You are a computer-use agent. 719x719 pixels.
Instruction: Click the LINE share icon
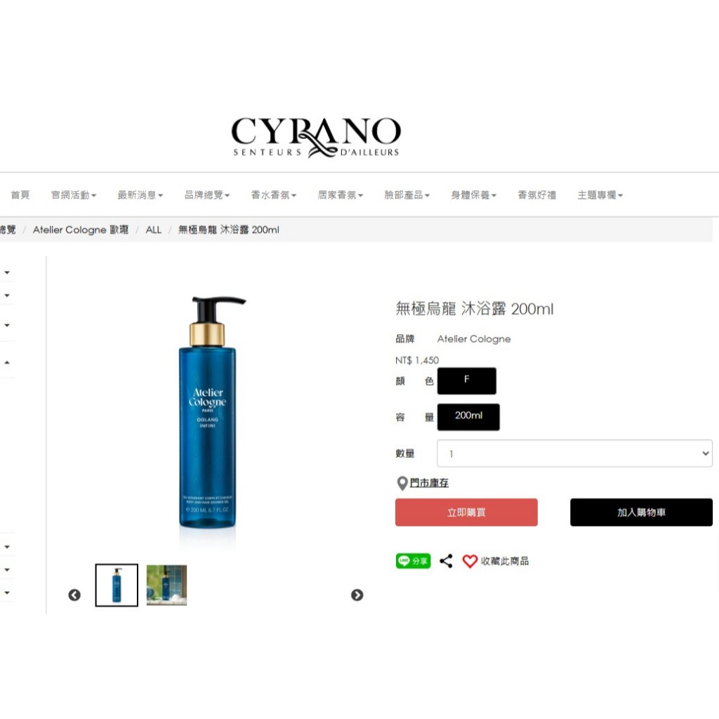pos(413,561)
